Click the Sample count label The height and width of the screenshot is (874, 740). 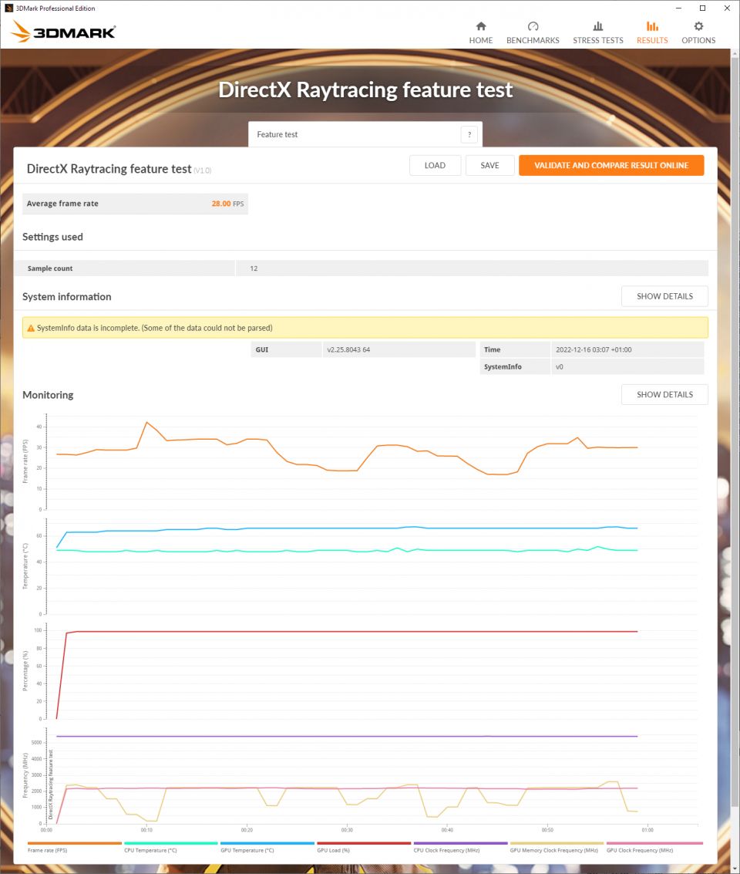[50, 268]
